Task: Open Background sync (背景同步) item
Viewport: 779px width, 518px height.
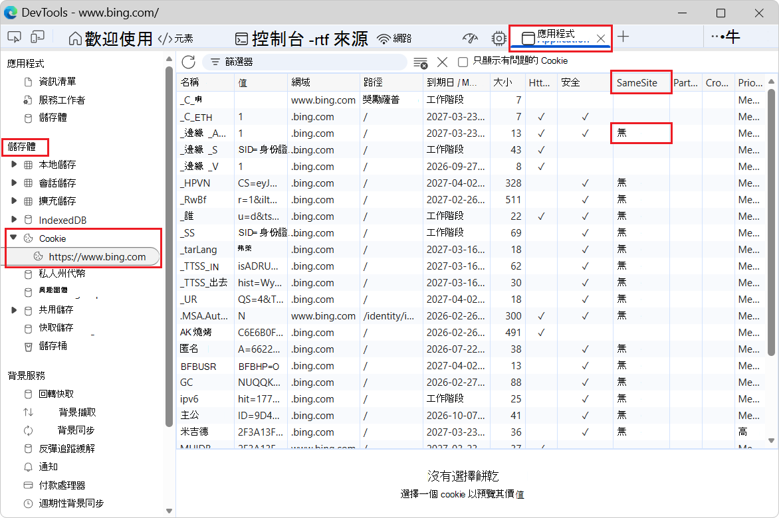Action: [x=76, y=430]
